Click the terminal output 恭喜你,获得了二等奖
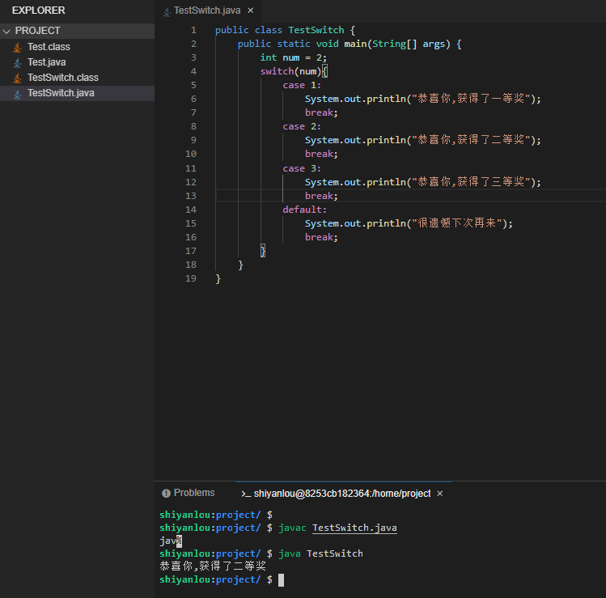 213,566
